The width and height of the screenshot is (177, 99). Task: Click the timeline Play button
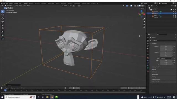[75, 88]
